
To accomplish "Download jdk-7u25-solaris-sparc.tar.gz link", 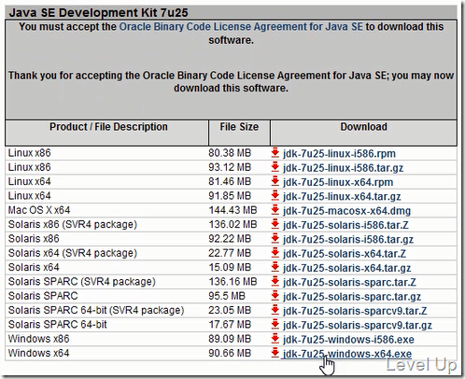I will tap(352, 297).
